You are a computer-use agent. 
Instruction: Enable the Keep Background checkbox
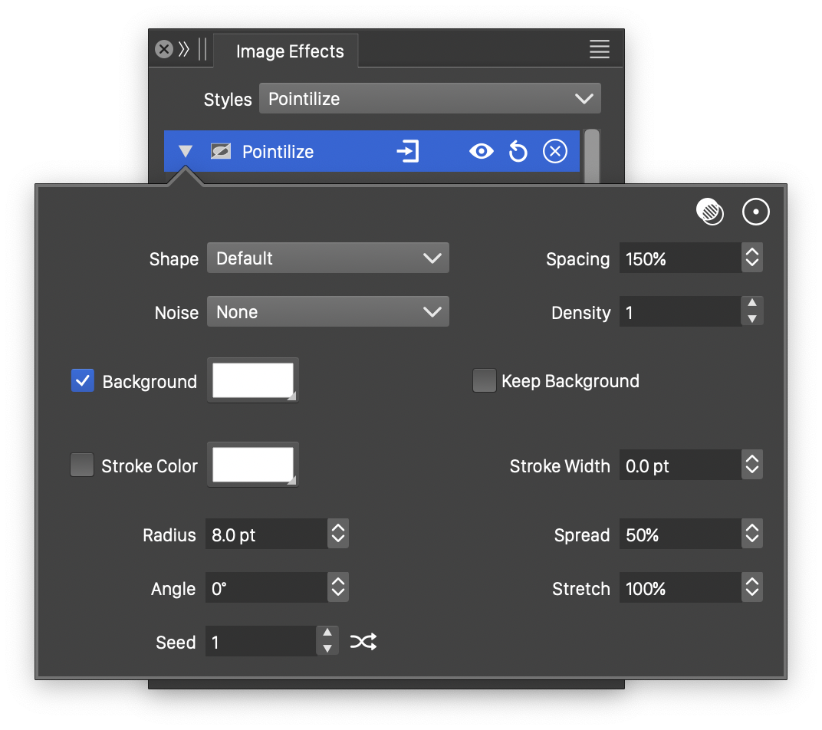[x=484, y=381]
